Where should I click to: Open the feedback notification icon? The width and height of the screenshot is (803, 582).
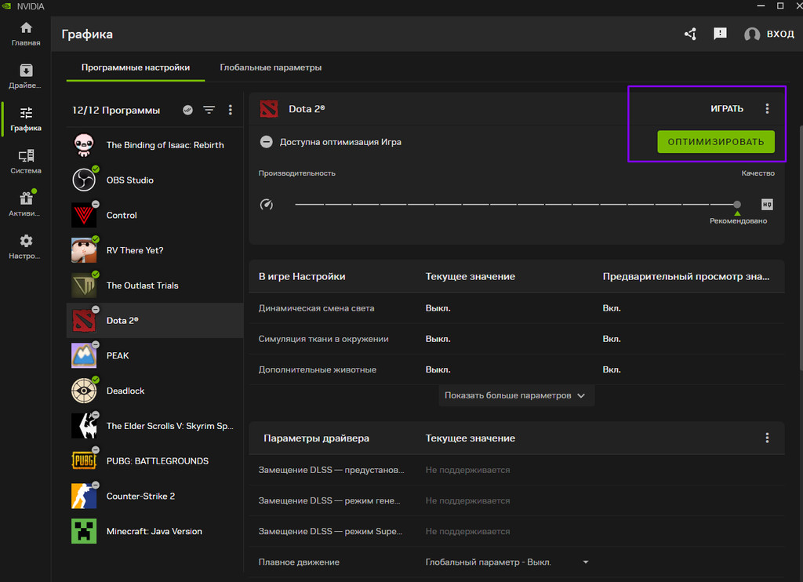pyautogui.click(x=720, y=34)
